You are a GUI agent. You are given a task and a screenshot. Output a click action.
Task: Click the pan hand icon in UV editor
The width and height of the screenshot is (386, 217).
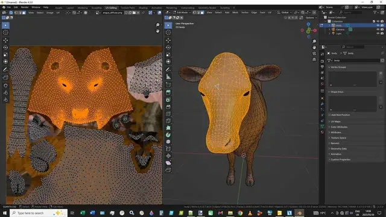click(x=157, y=31)
